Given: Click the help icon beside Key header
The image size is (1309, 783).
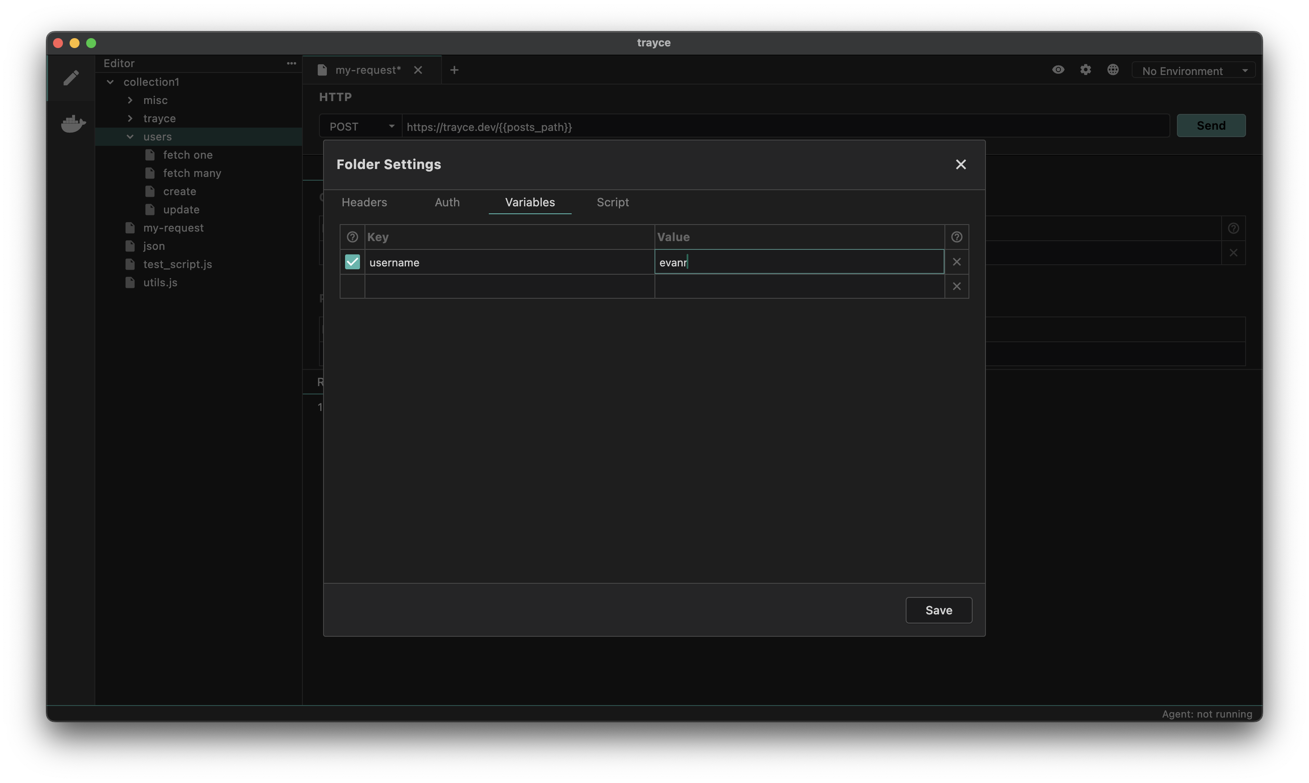Looking at the screenshot, I should (352, 237).
